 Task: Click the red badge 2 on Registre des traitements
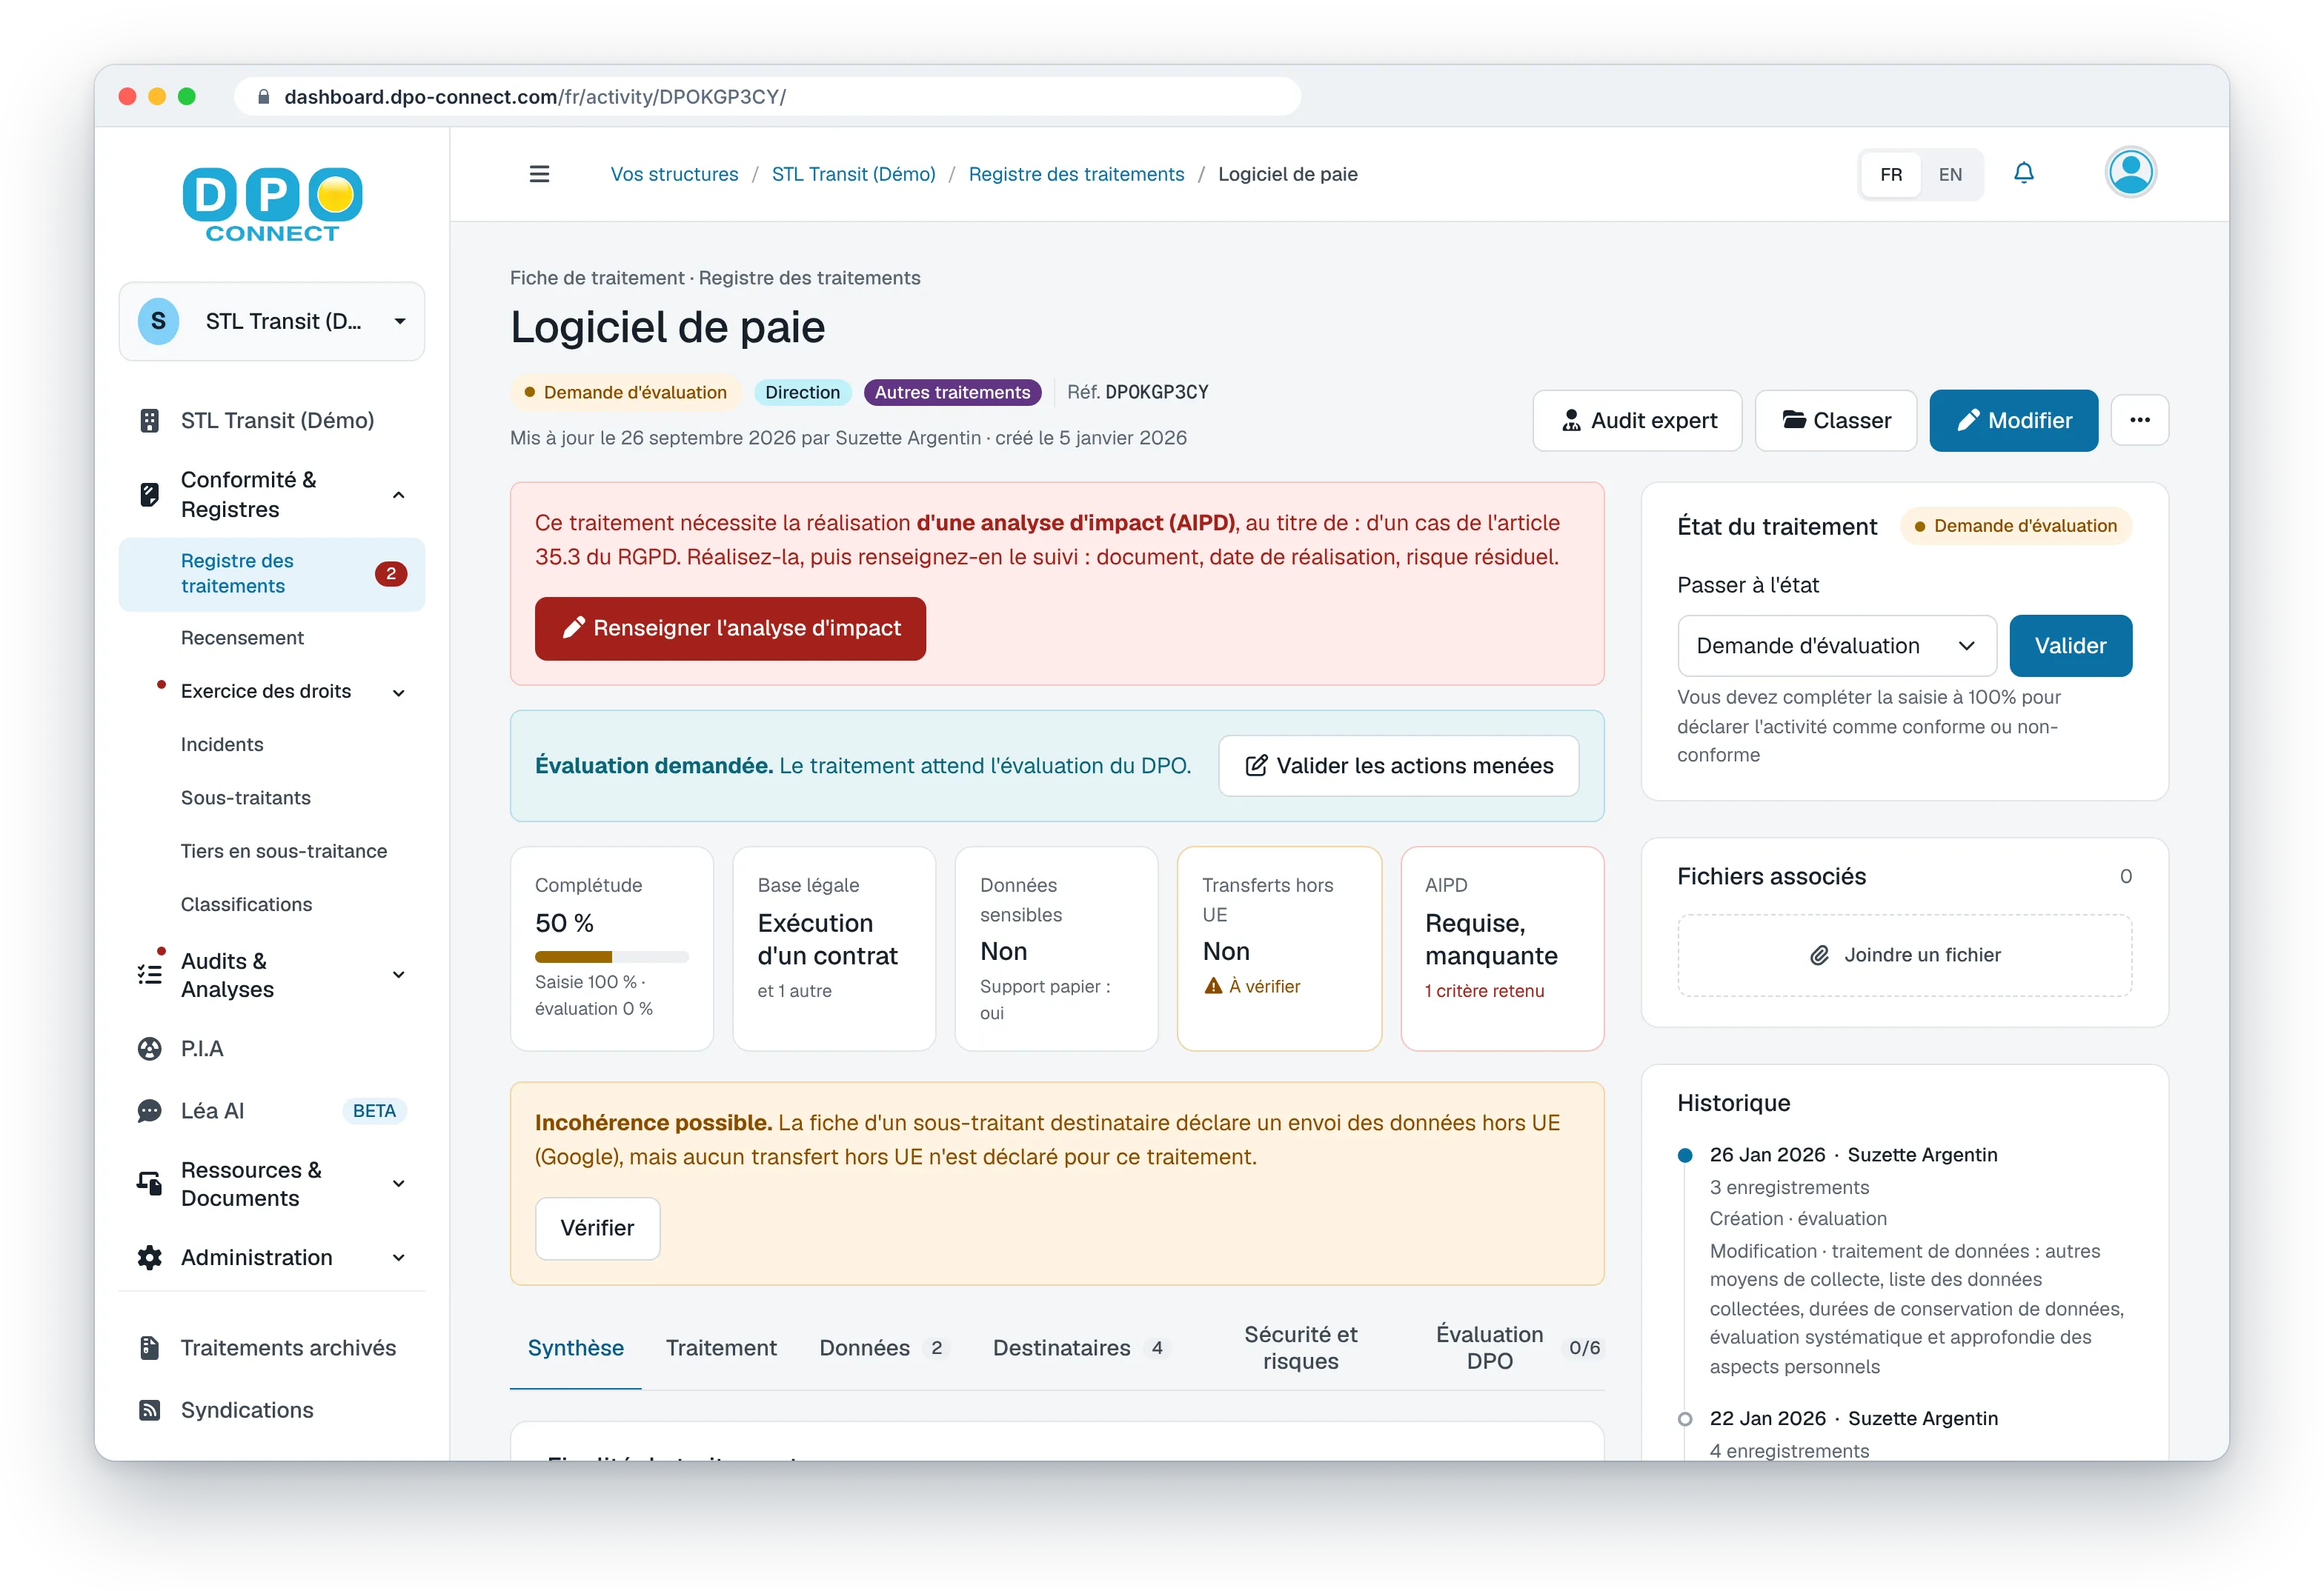(x=390, y=573)
